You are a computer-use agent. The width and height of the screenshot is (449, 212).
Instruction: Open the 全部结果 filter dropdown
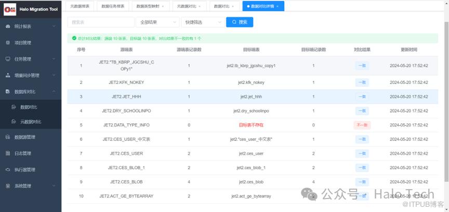click(156, 22)
